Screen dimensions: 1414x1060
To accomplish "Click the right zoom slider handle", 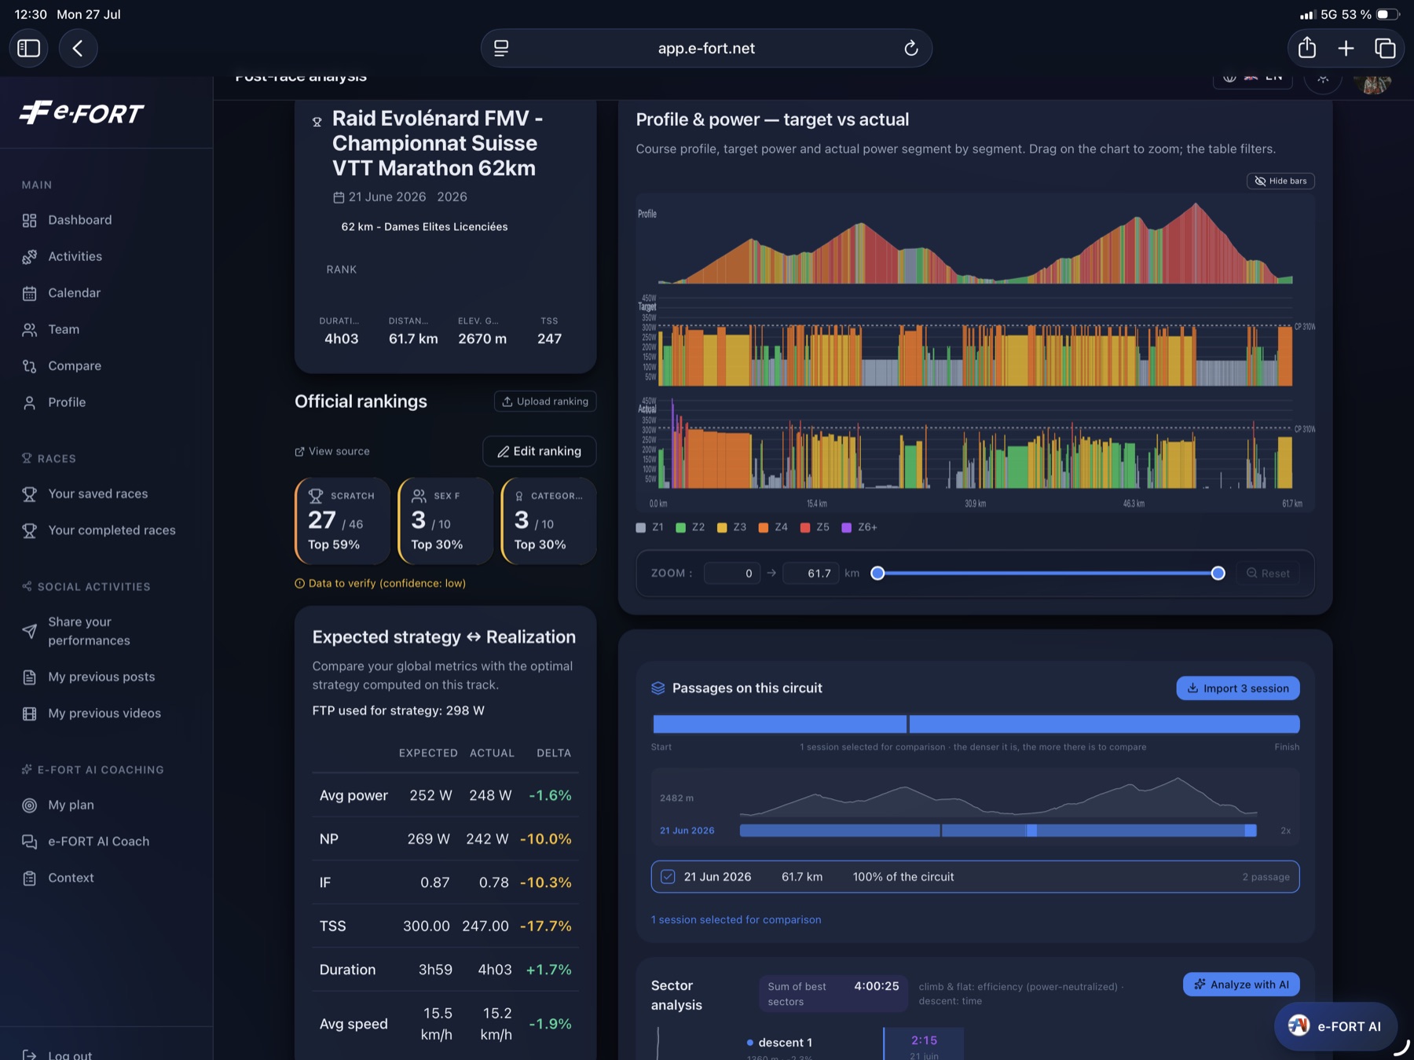I will [x=1218, y=573].
